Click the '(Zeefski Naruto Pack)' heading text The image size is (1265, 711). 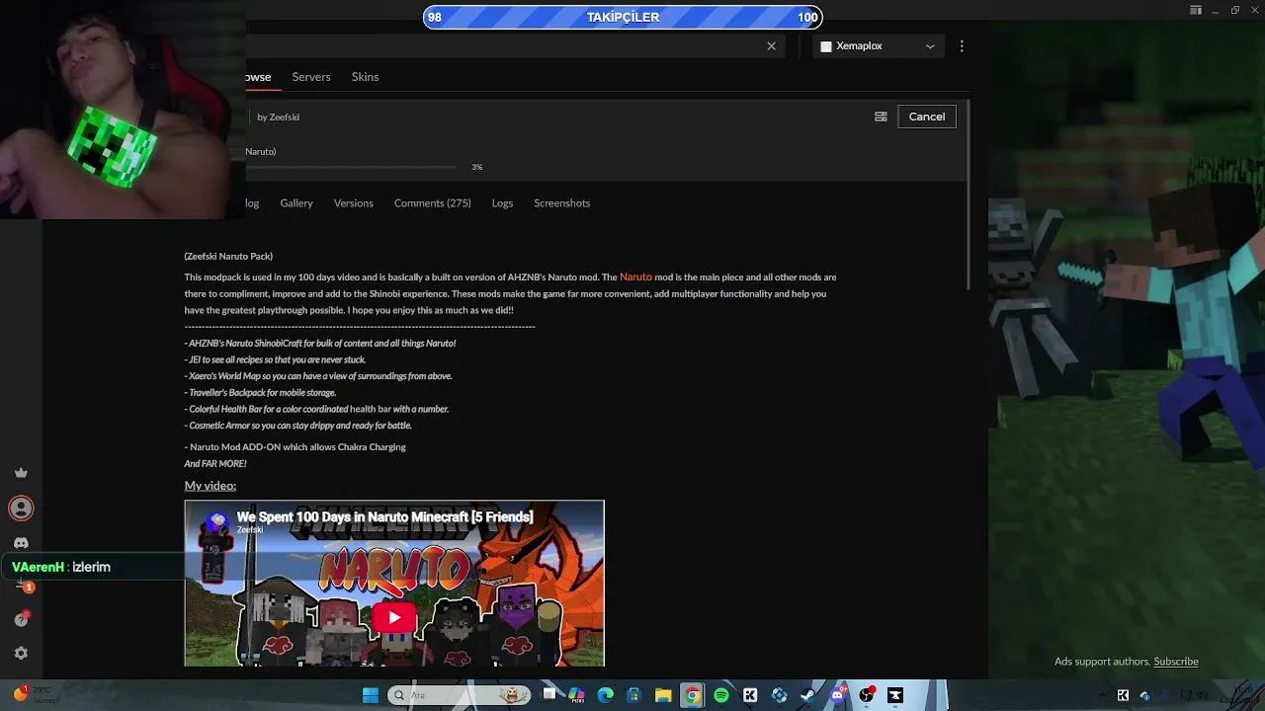(228, 257)
